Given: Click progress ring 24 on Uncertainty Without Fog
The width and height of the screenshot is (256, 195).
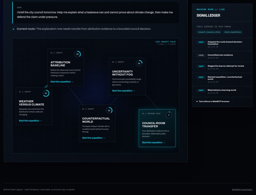Looking at the screenshot, I should (x=139, y=63).
